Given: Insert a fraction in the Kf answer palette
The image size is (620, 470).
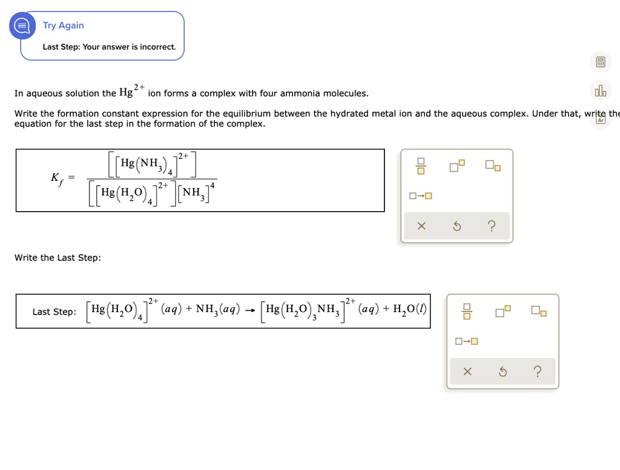Looking at the screenshot, I should [x=421, y=165].
